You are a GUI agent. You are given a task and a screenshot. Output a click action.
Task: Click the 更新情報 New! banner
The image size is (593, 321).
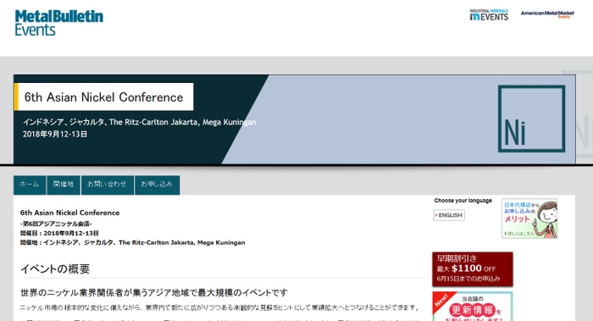point(473,307)
